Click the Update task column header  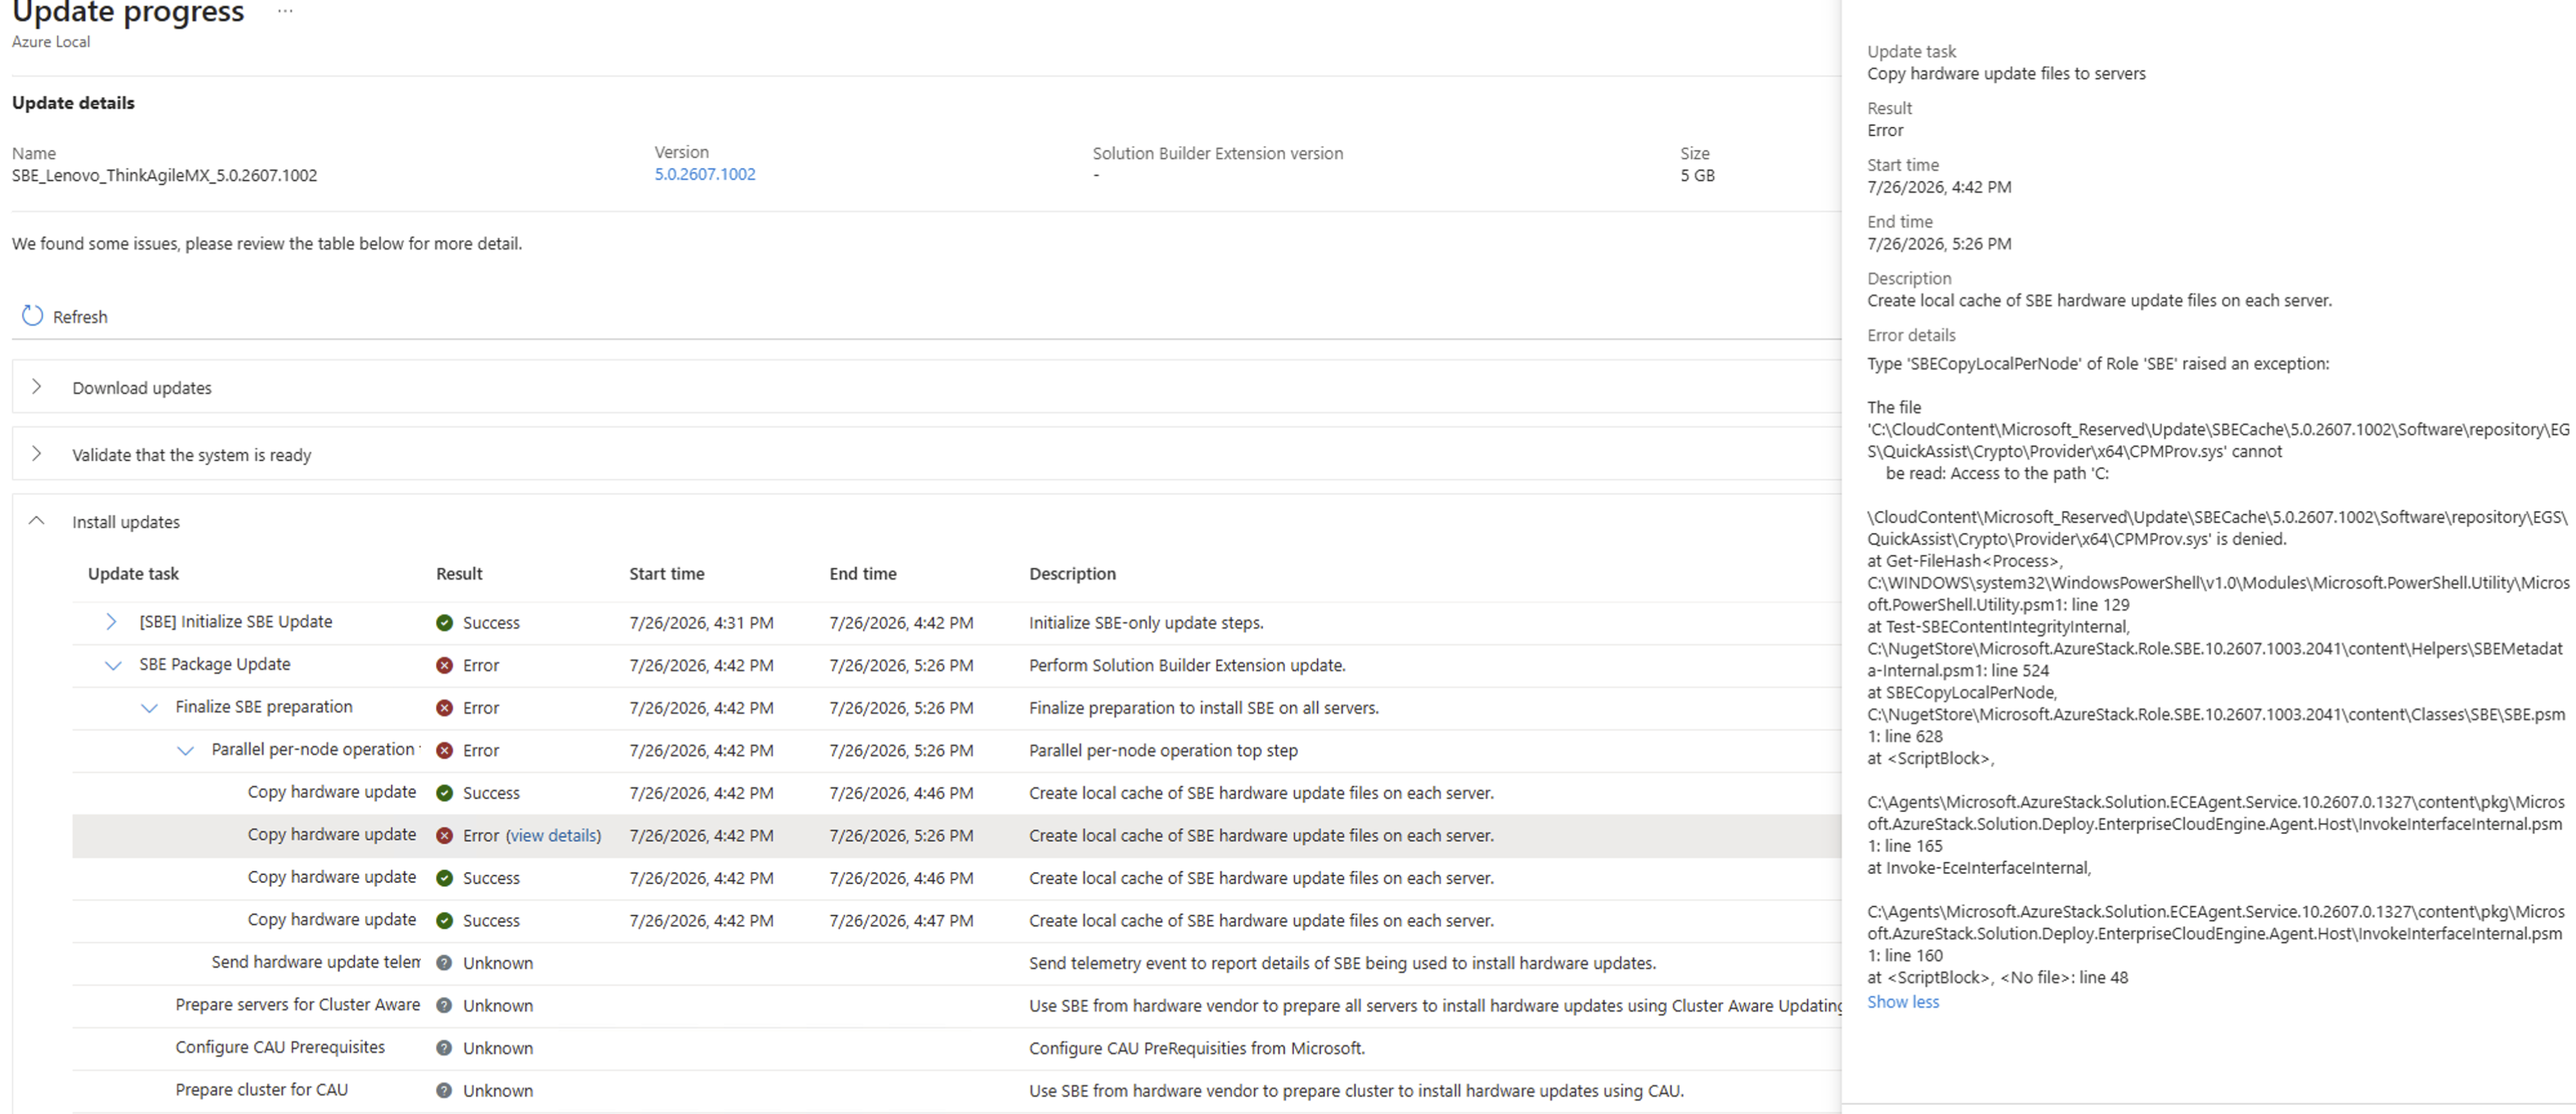click(x=133, y=574)
